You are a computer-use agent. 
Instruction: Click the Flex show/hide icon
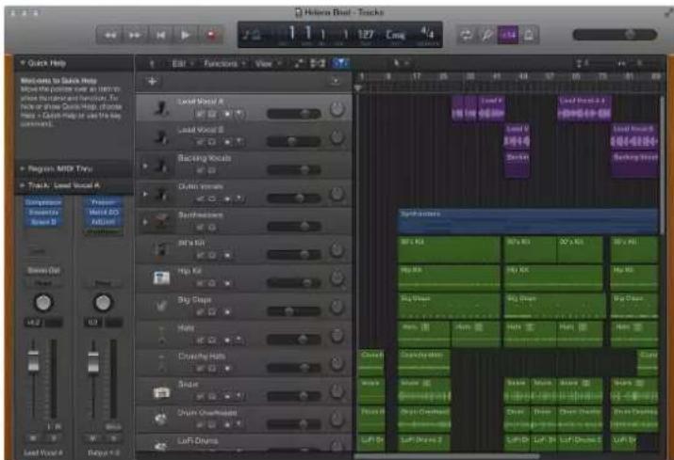(318, 64)
